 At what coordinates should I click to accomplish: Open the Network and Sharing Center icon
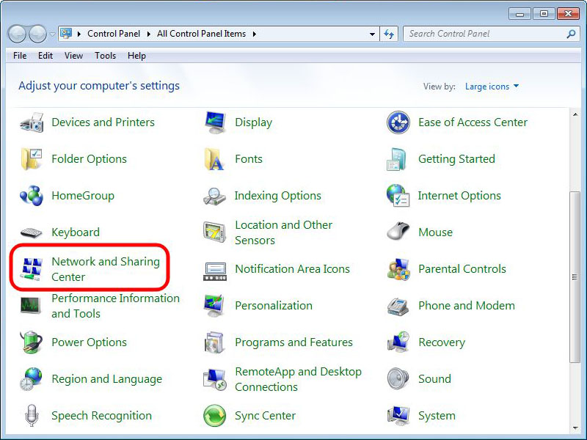(x=32, y=269)
